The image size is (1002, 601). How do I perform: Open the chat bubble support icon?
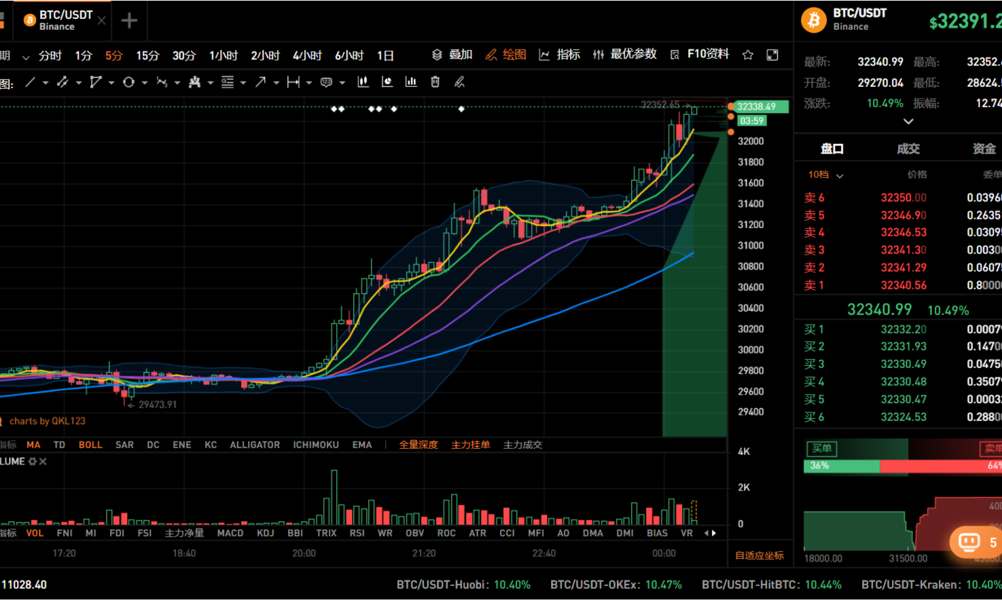pos(969,541)
